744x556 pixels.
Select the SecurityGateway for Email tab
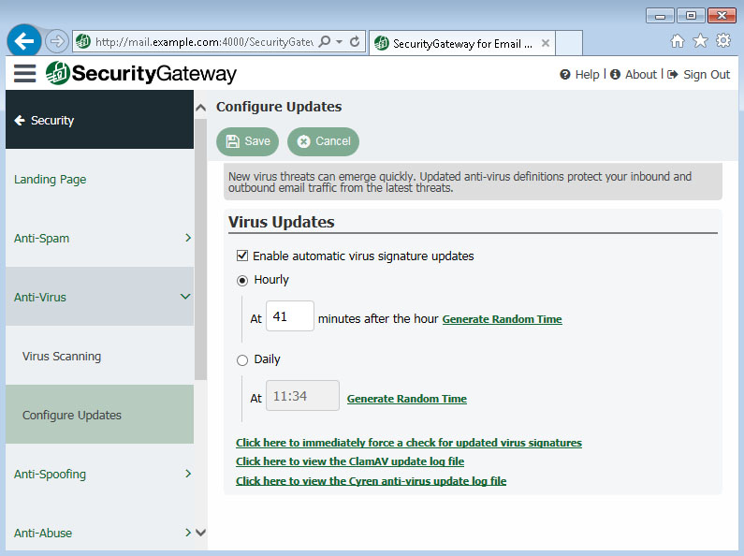click(x=462, y=44)
